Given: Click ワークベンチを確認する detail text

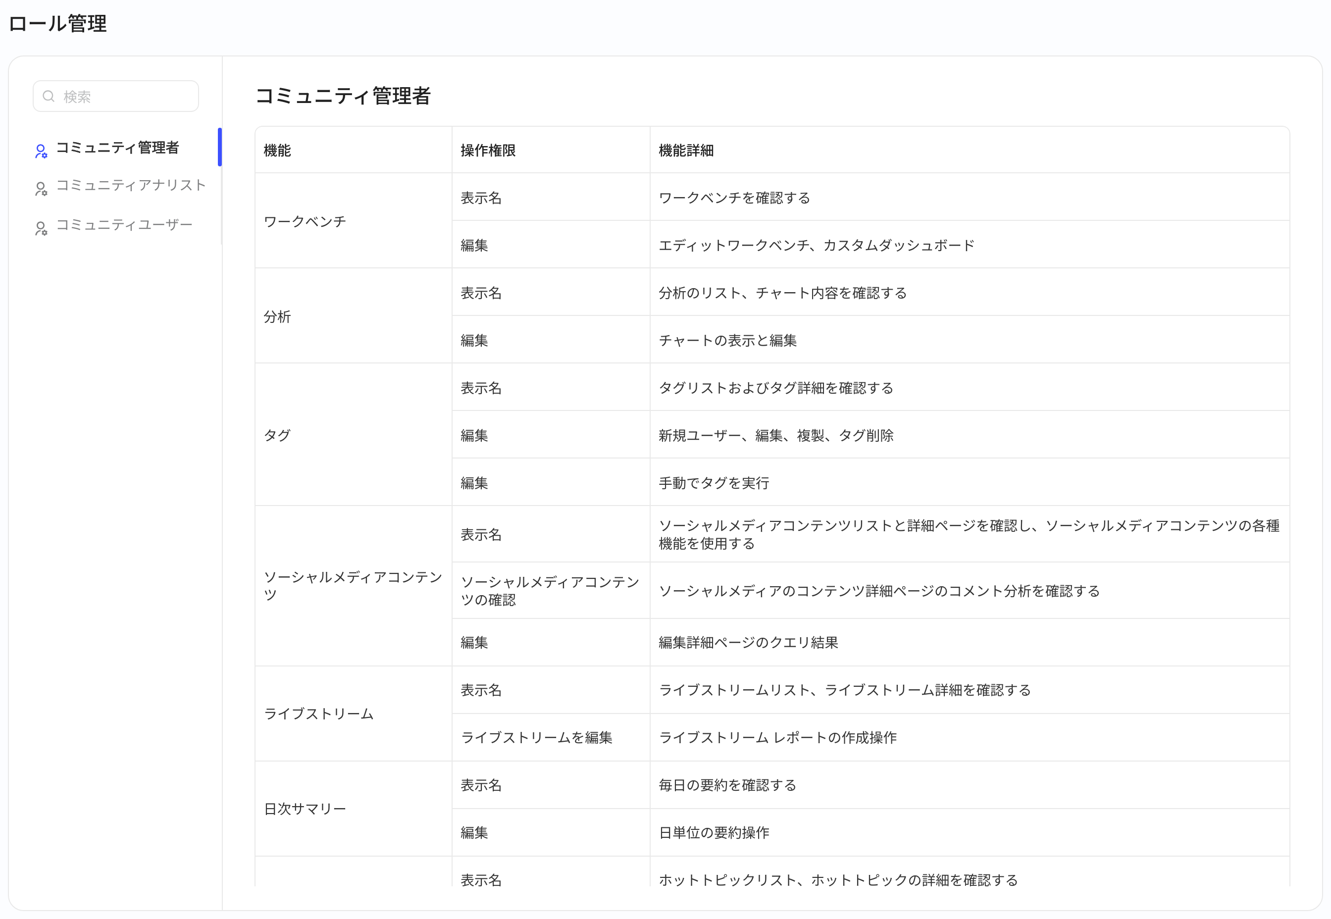Looking at the screenshot, I should coord(735,198).
